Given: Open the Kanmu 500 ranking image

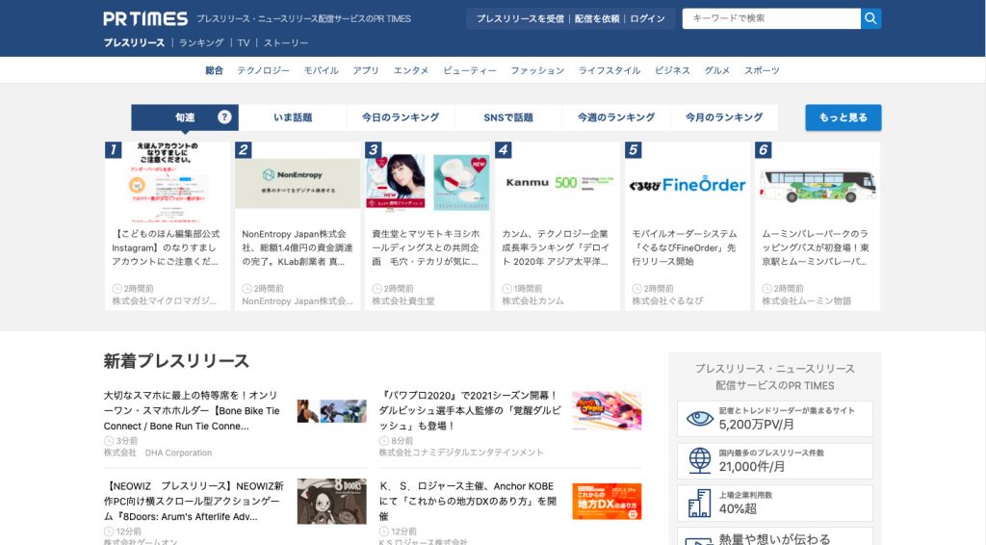Looking at the screenshot, I should 556,183.
